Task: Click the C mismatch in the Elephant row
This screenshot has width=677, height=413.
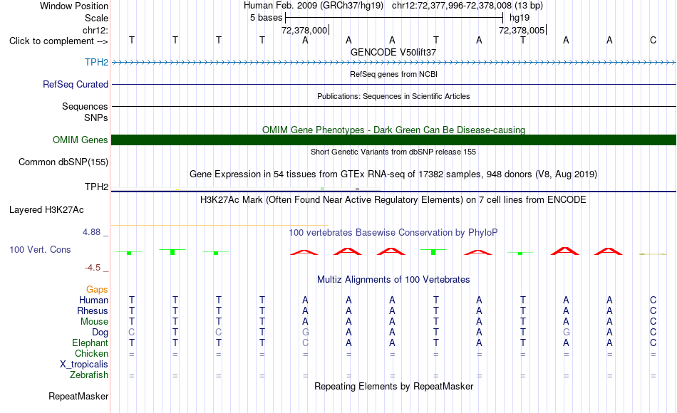Action: click(x=305, y=343)
